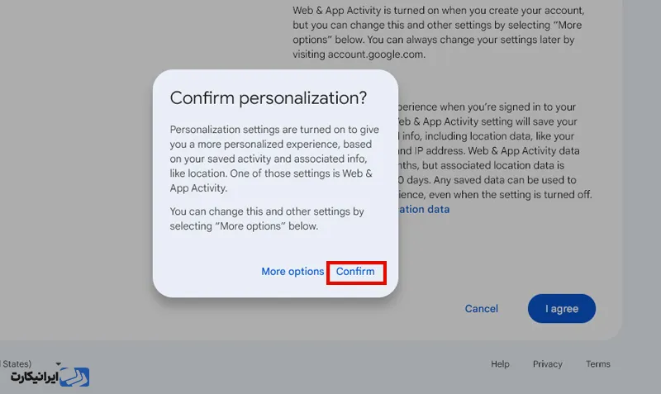Click the dialog sentence starting You can change this
661x394 pixels.
[x=266, y=219]
